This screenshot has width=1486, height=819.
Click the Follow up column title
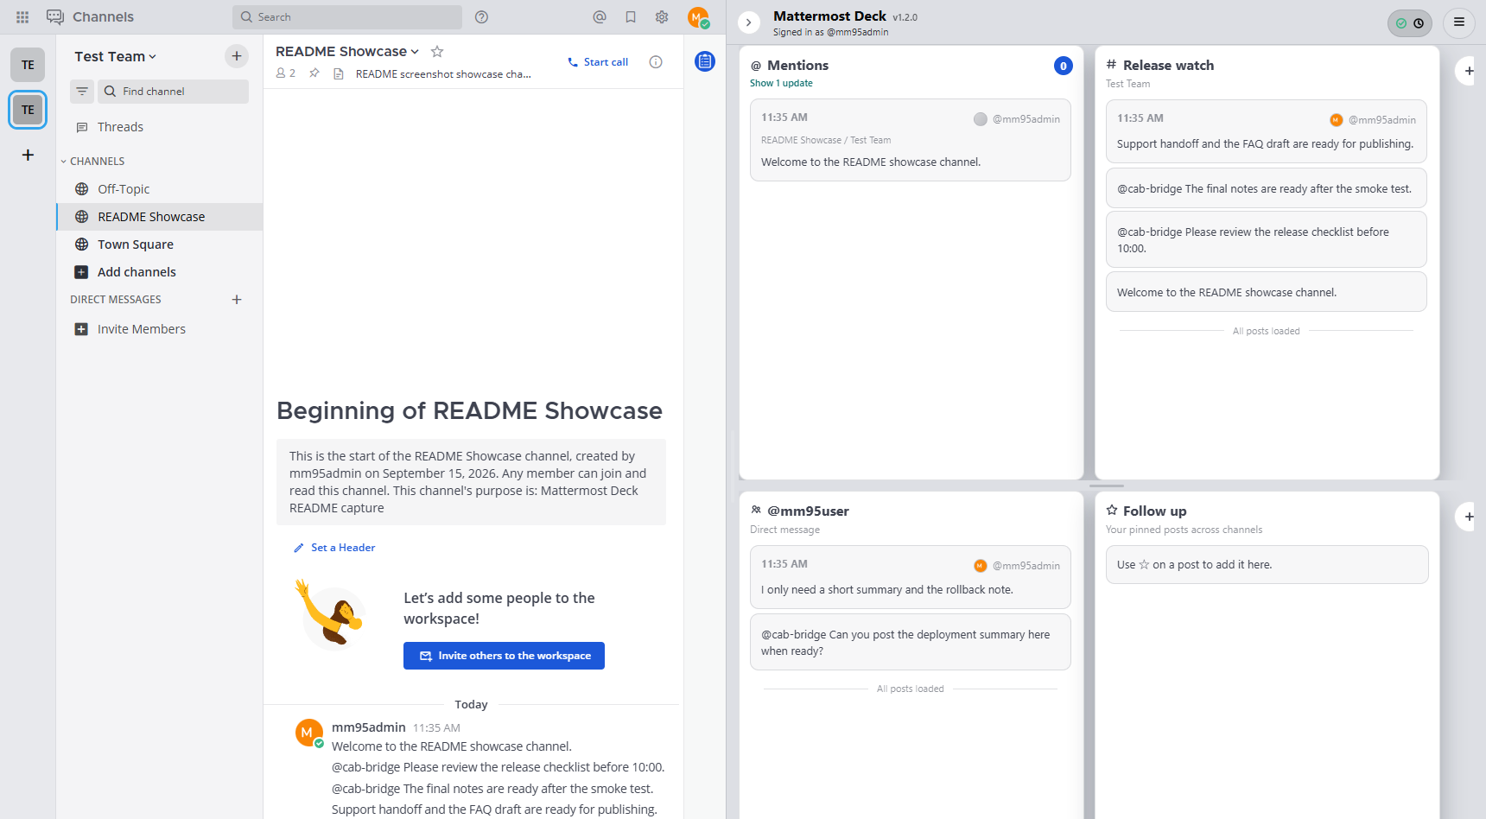[x=1155, y=511]
